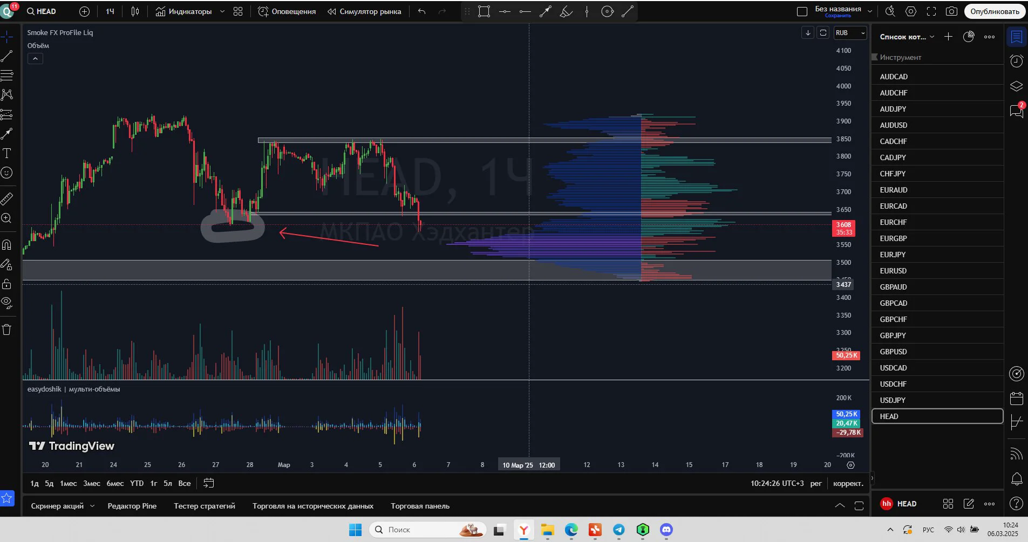The image size is (1028, 542).
Task: Change the 1Ч timeframe interval
Action: pyautogui.click(x=110, y=11)
